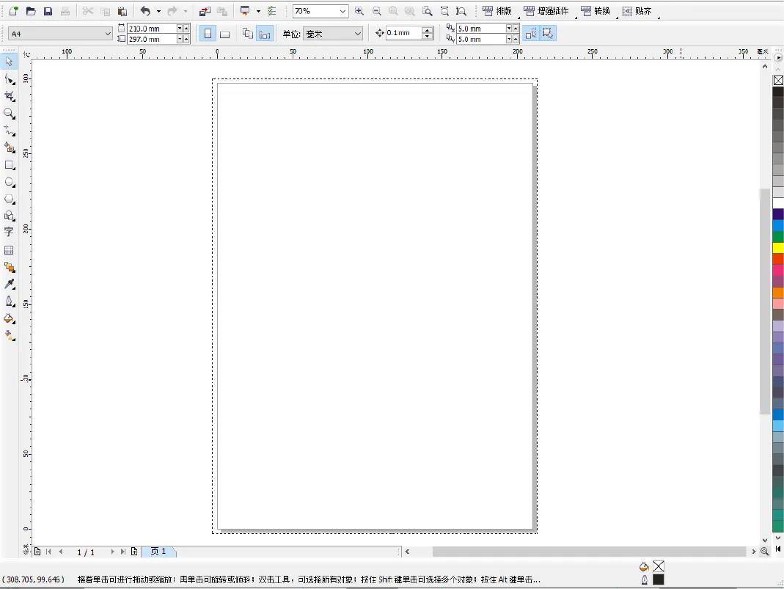Go to the last page button
This screenshot has width=784, height=589.
(123, 552)
